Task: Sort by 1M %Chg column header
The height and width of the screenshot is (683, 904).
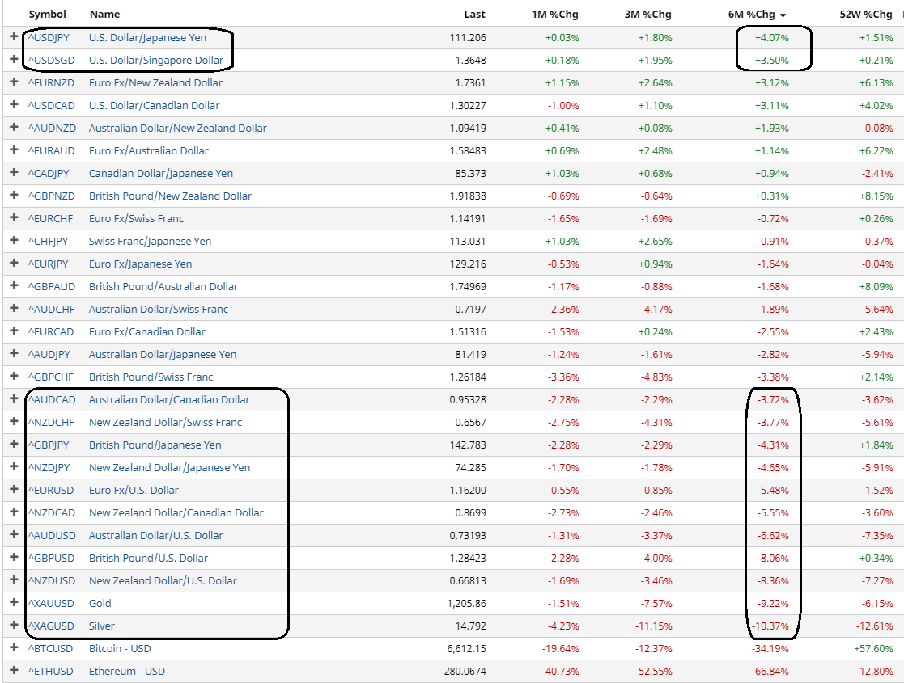Action: point(555,15)
